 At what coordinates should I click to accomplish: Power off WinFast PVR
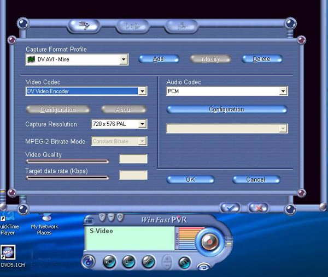point(120,217)
